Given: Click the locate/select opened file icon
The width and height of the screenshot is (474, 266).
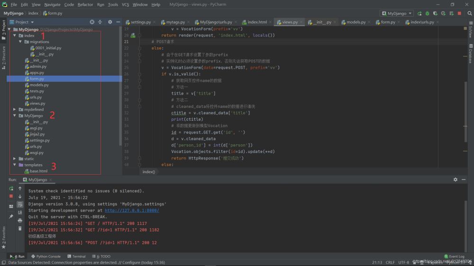Looking at the screenshot, I should tap(92, 22).
